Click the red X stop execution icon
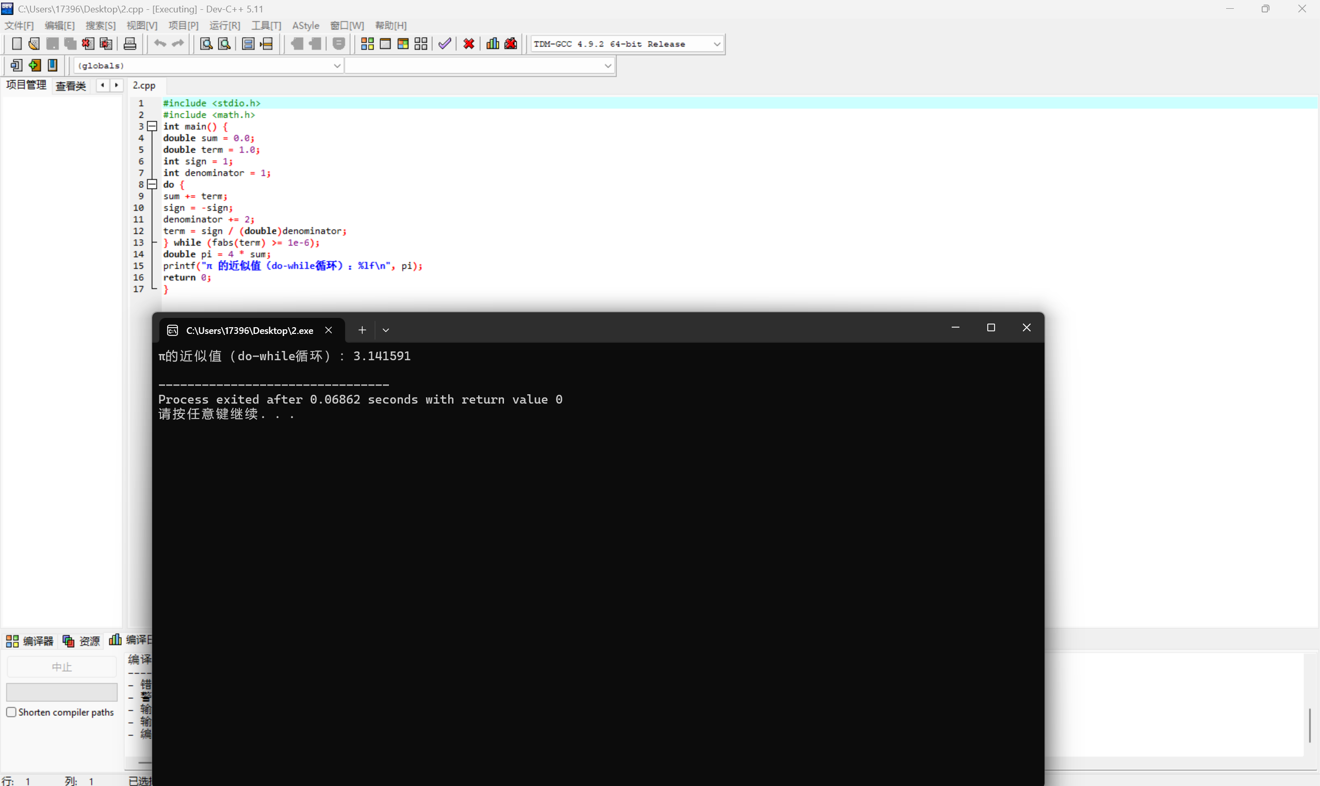 (468, 44)
